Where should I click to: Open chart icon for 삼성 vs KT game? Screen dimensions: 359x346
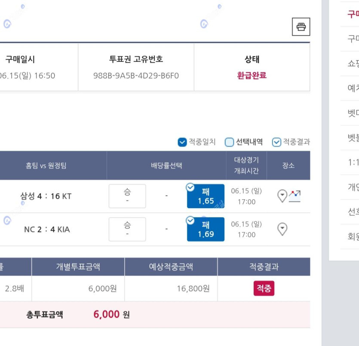click(295, 196)
